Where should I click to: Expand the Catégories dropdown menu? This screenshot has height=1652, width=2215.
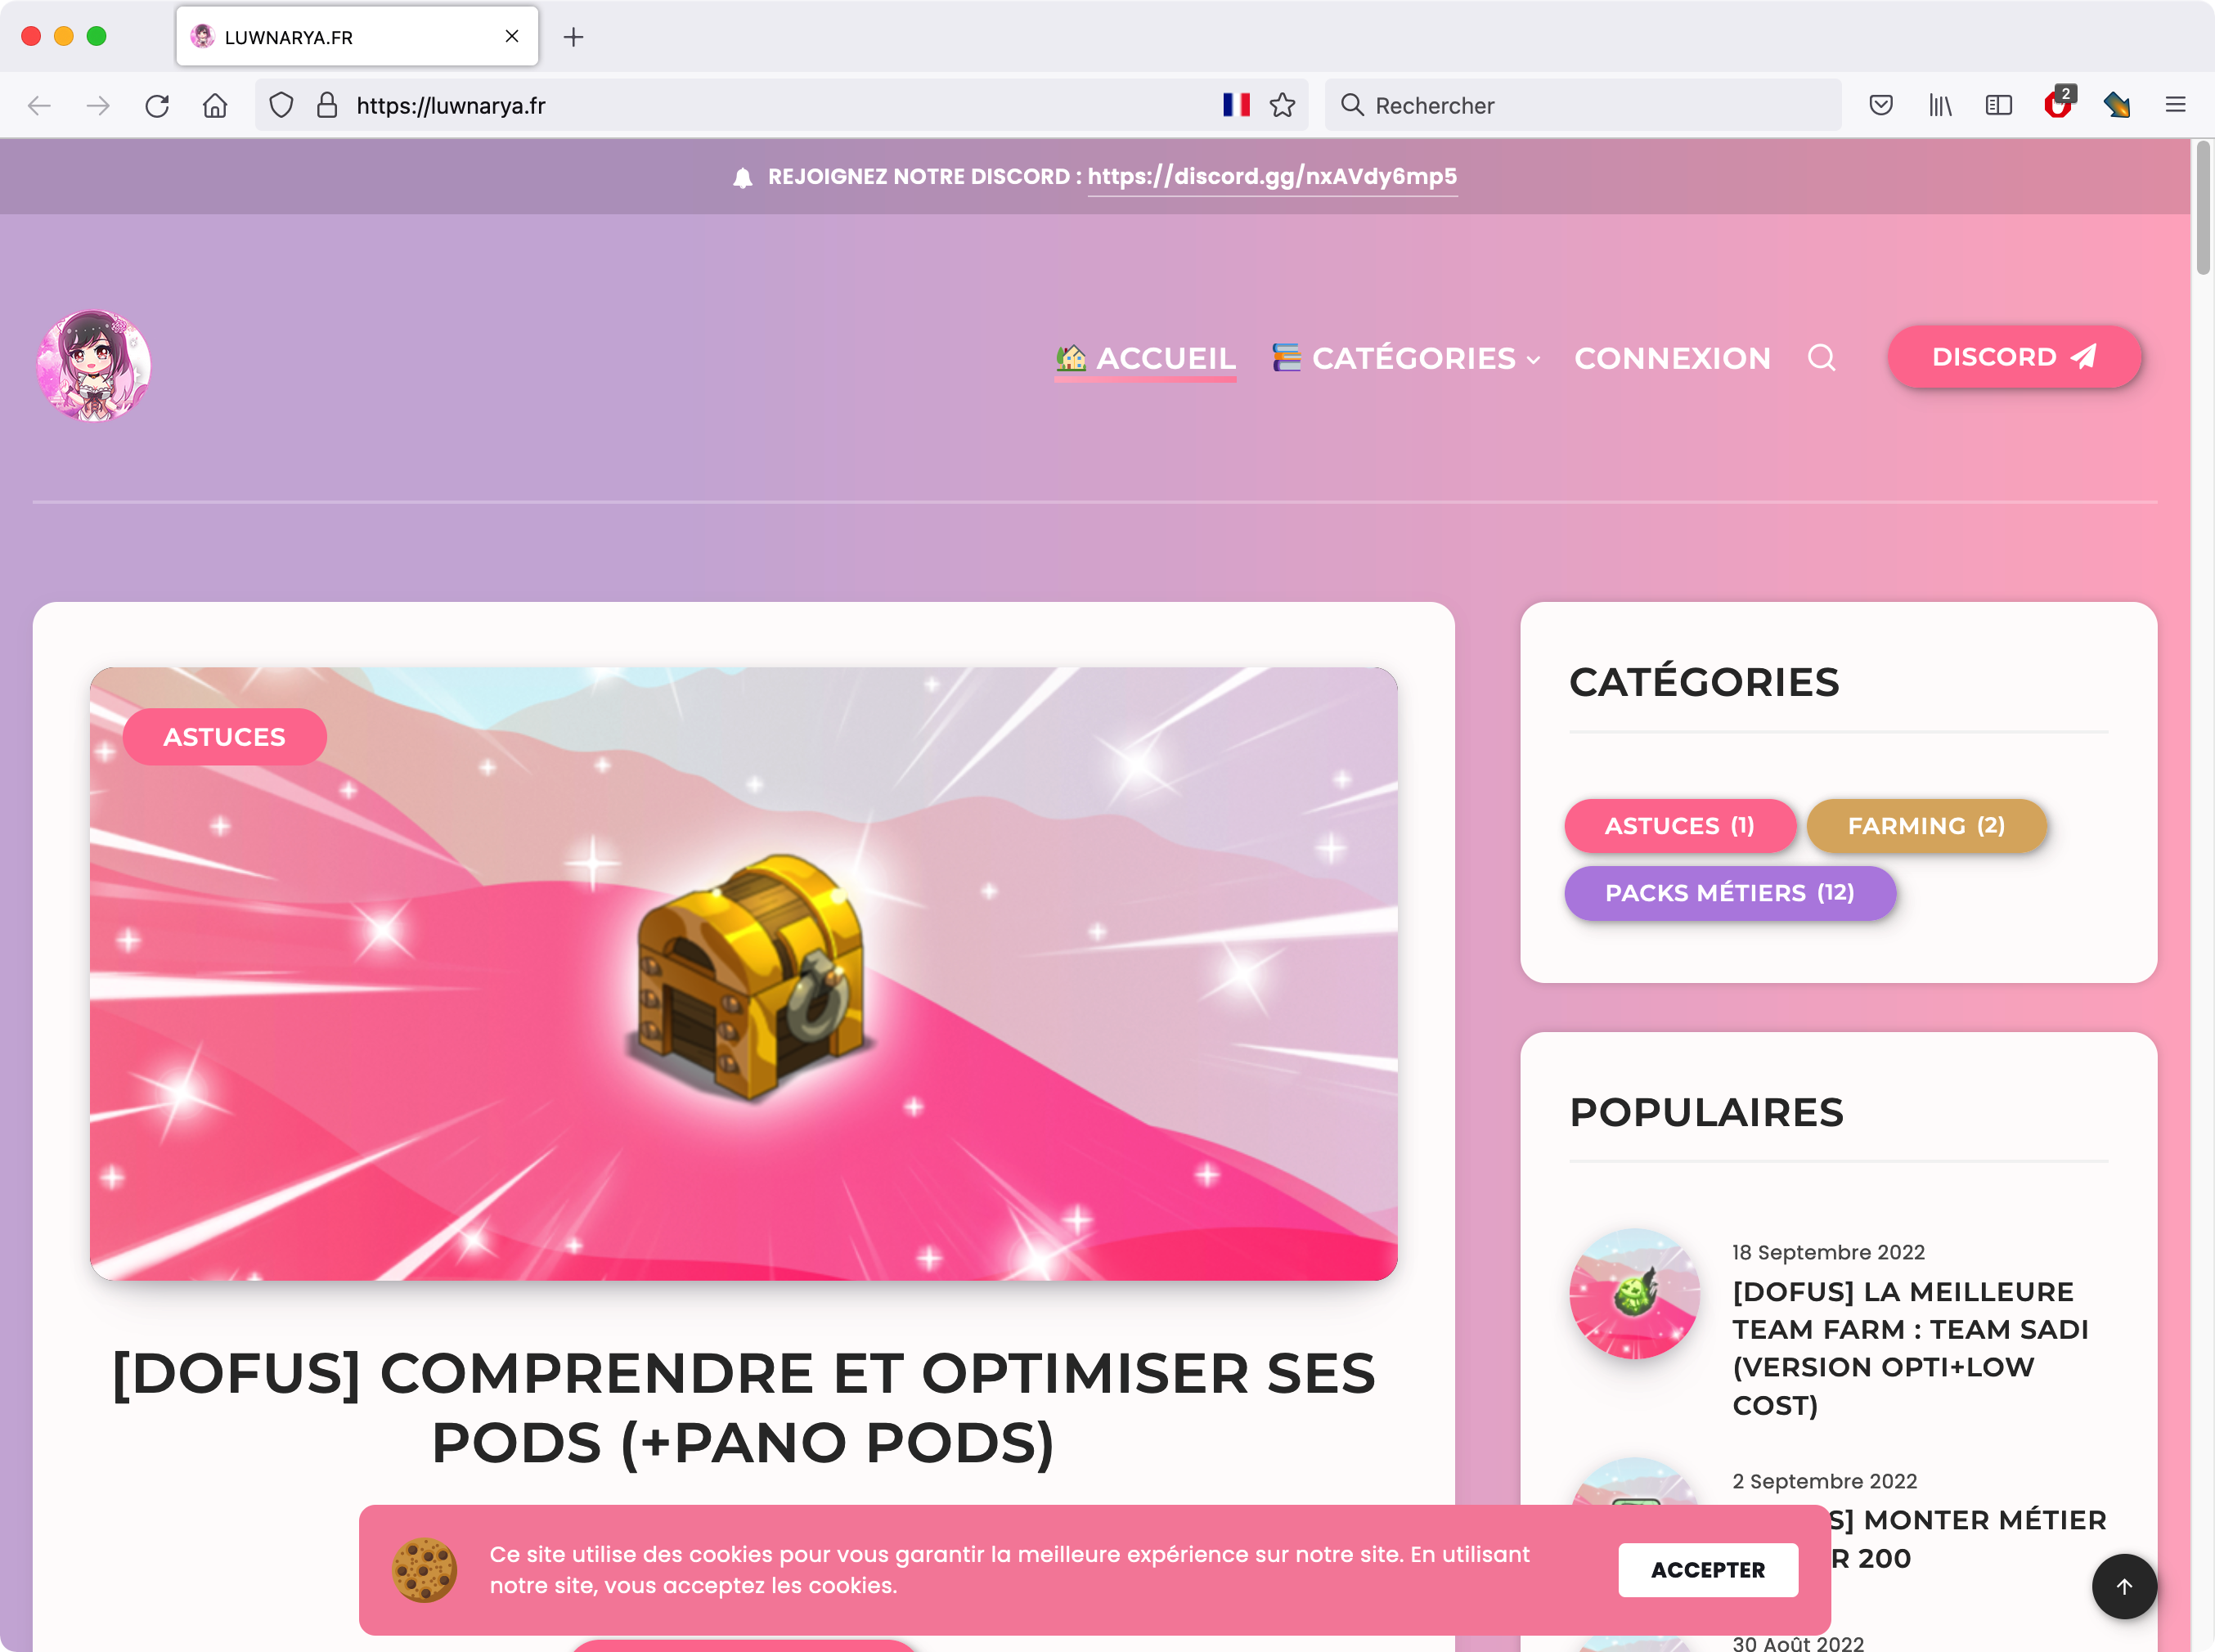1406,358
